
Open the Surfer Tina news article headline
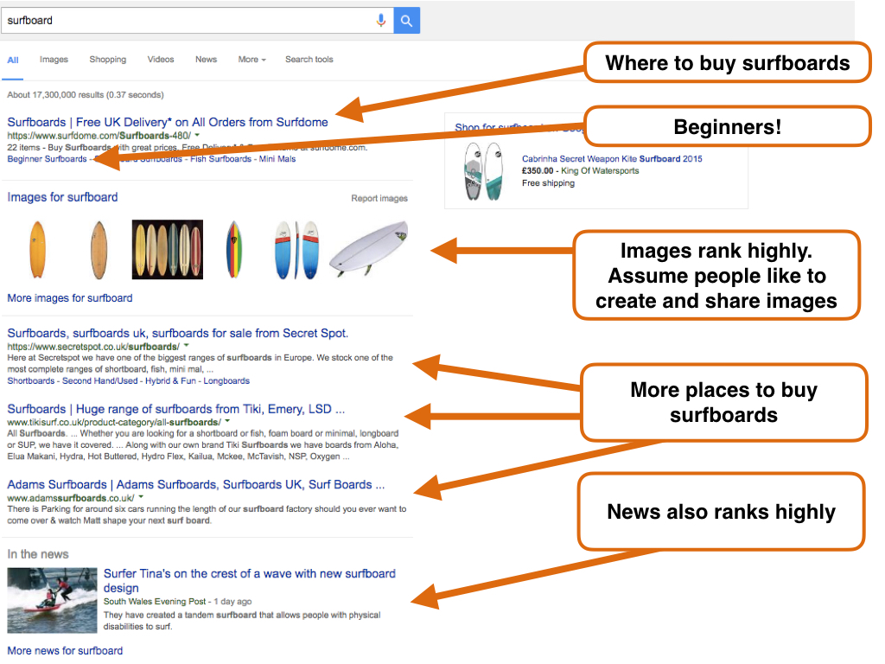tap(250, 580)
